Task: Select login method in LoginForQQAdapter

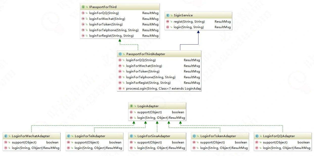Action: [x=278, y=148]
